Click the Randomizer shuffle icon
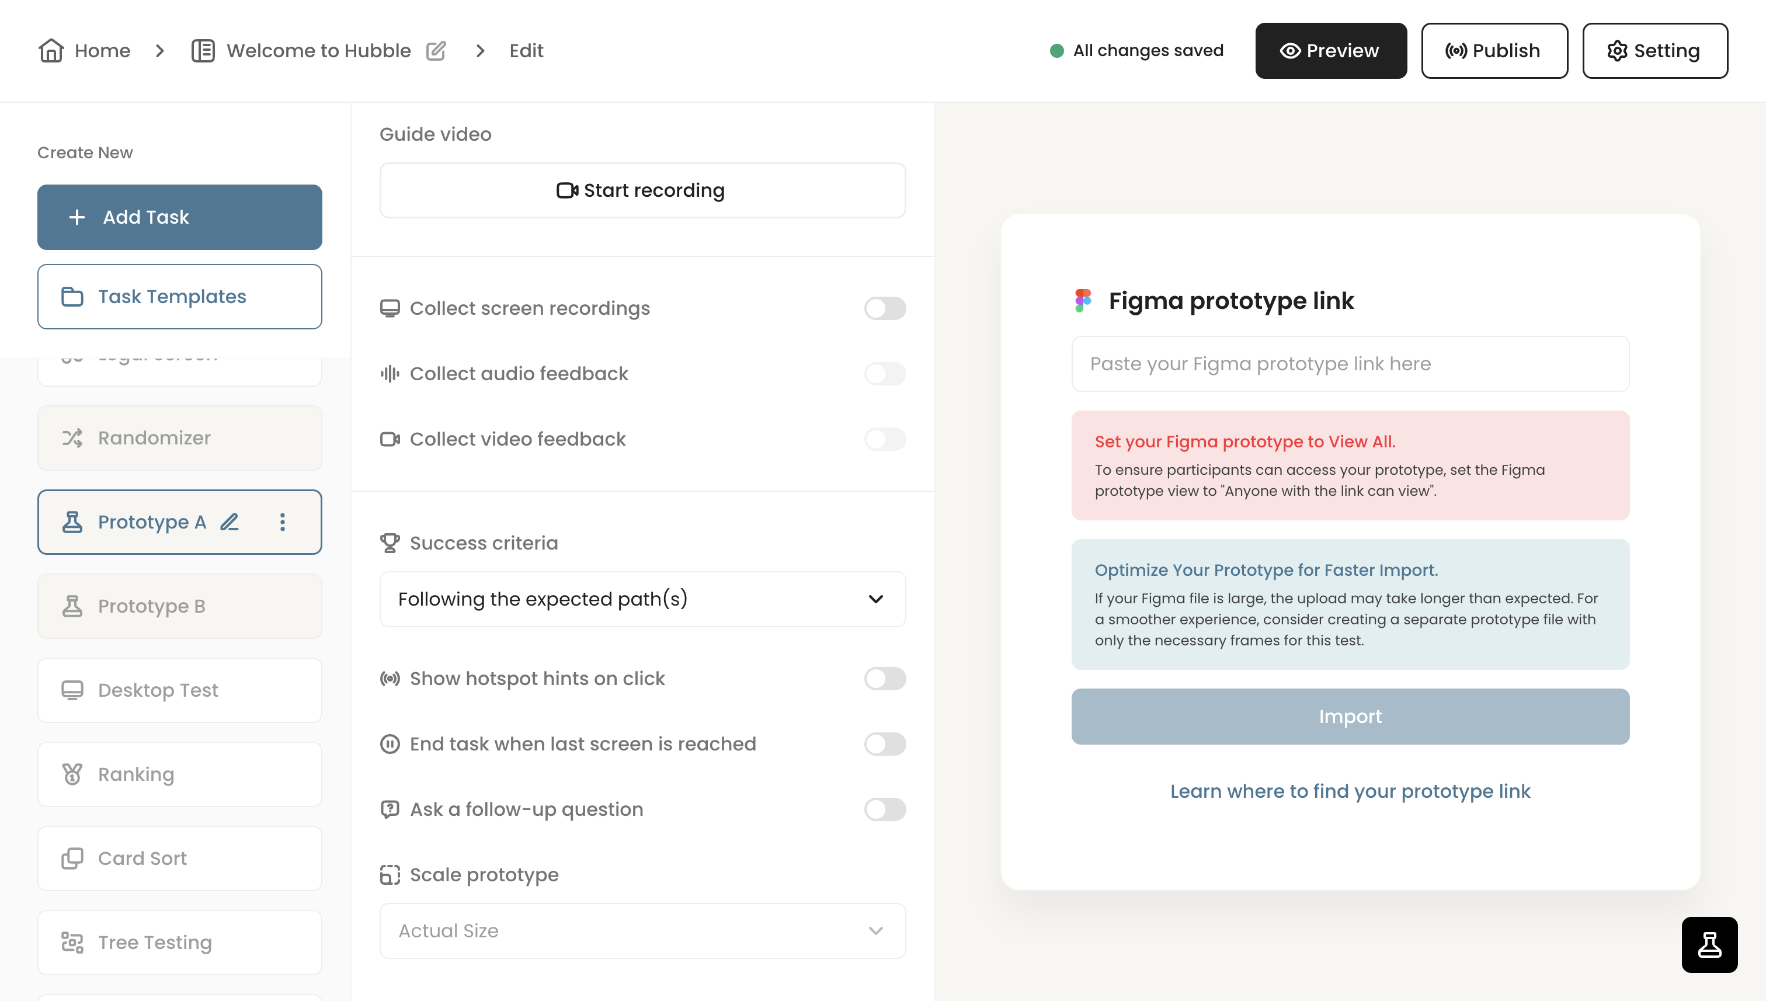The width and height of the screenshot is (1766, 1001). [72, 438]
